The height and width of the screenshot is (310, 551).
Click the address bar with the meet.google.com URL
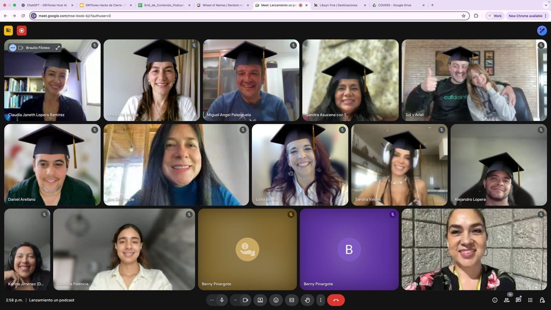[250, 16]
